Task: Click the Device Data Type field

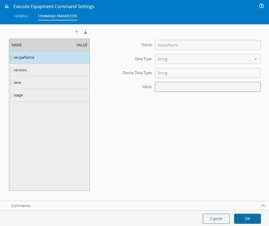Action: coord(208,73)
